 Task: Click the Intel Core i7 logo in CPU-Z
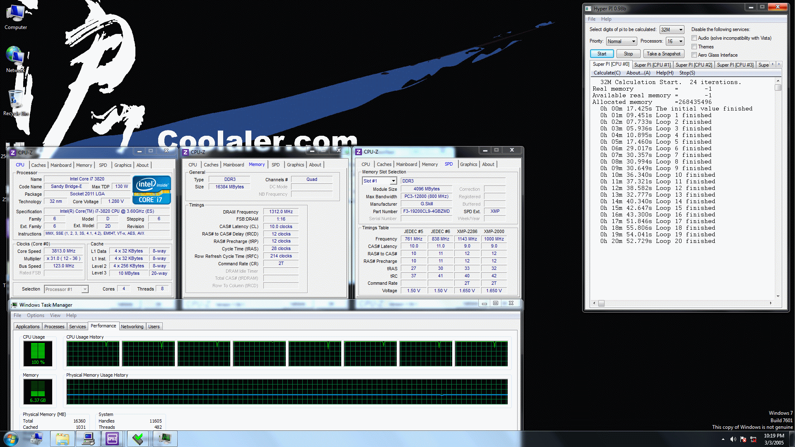click(152, 190)
